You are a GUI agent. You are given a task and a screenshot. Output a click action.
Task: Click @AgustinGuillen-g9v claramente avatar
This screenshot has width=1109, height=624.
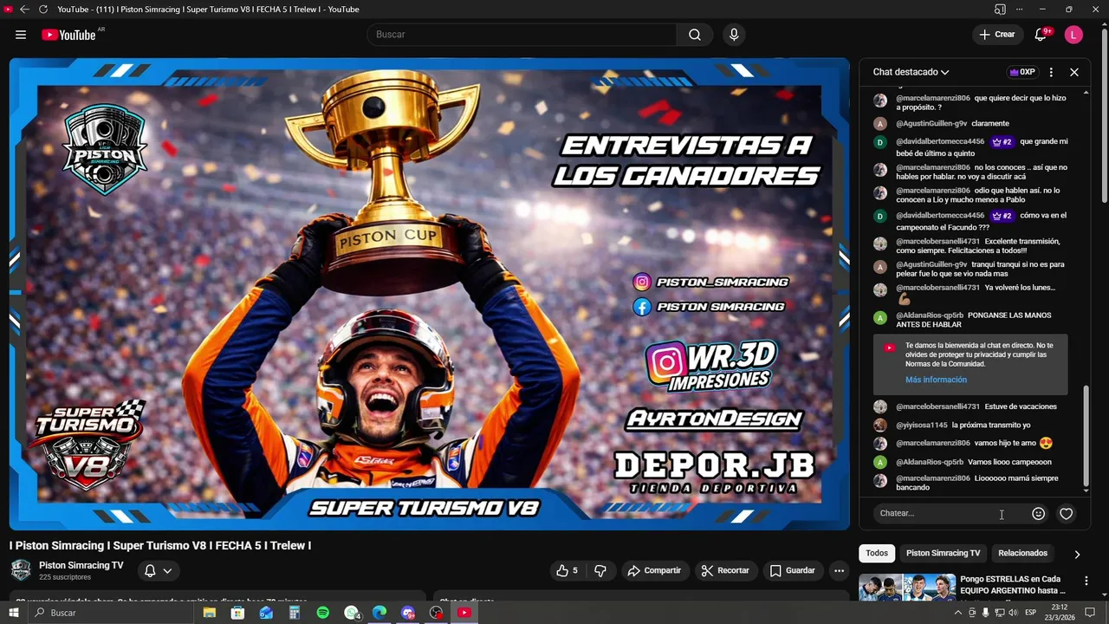[x=880, y=124]
